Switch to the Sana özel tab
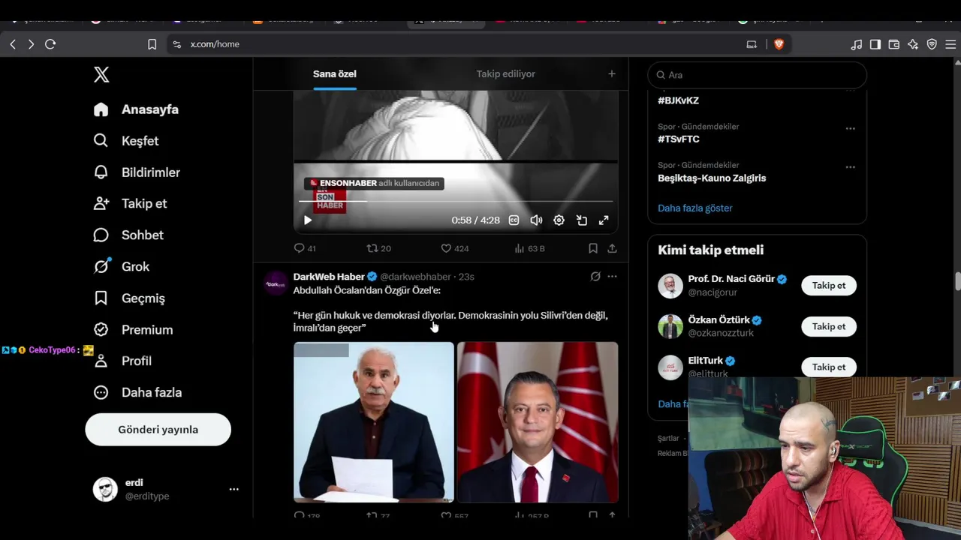 tap(335, 74)
